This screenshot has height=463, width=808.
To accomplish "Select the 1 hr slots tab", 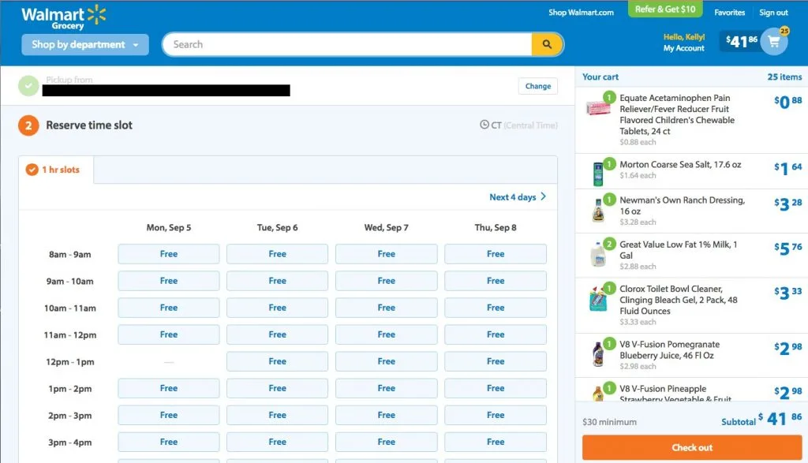I will pos(56,170).
